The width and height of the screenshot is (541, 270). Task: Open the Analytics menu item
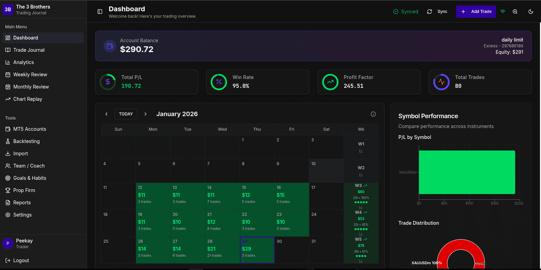[x=24, y=62]
